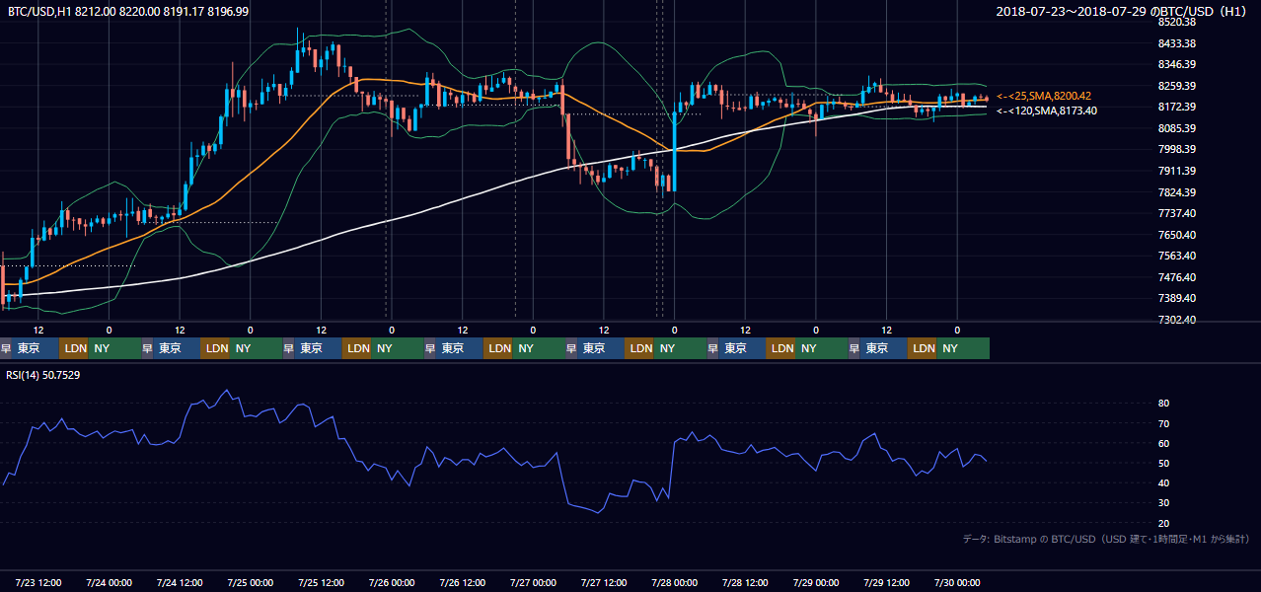The width and height of the screenshot is (1261, 592).
Task: Click price axis value 7302.40
Action: 1177,320
